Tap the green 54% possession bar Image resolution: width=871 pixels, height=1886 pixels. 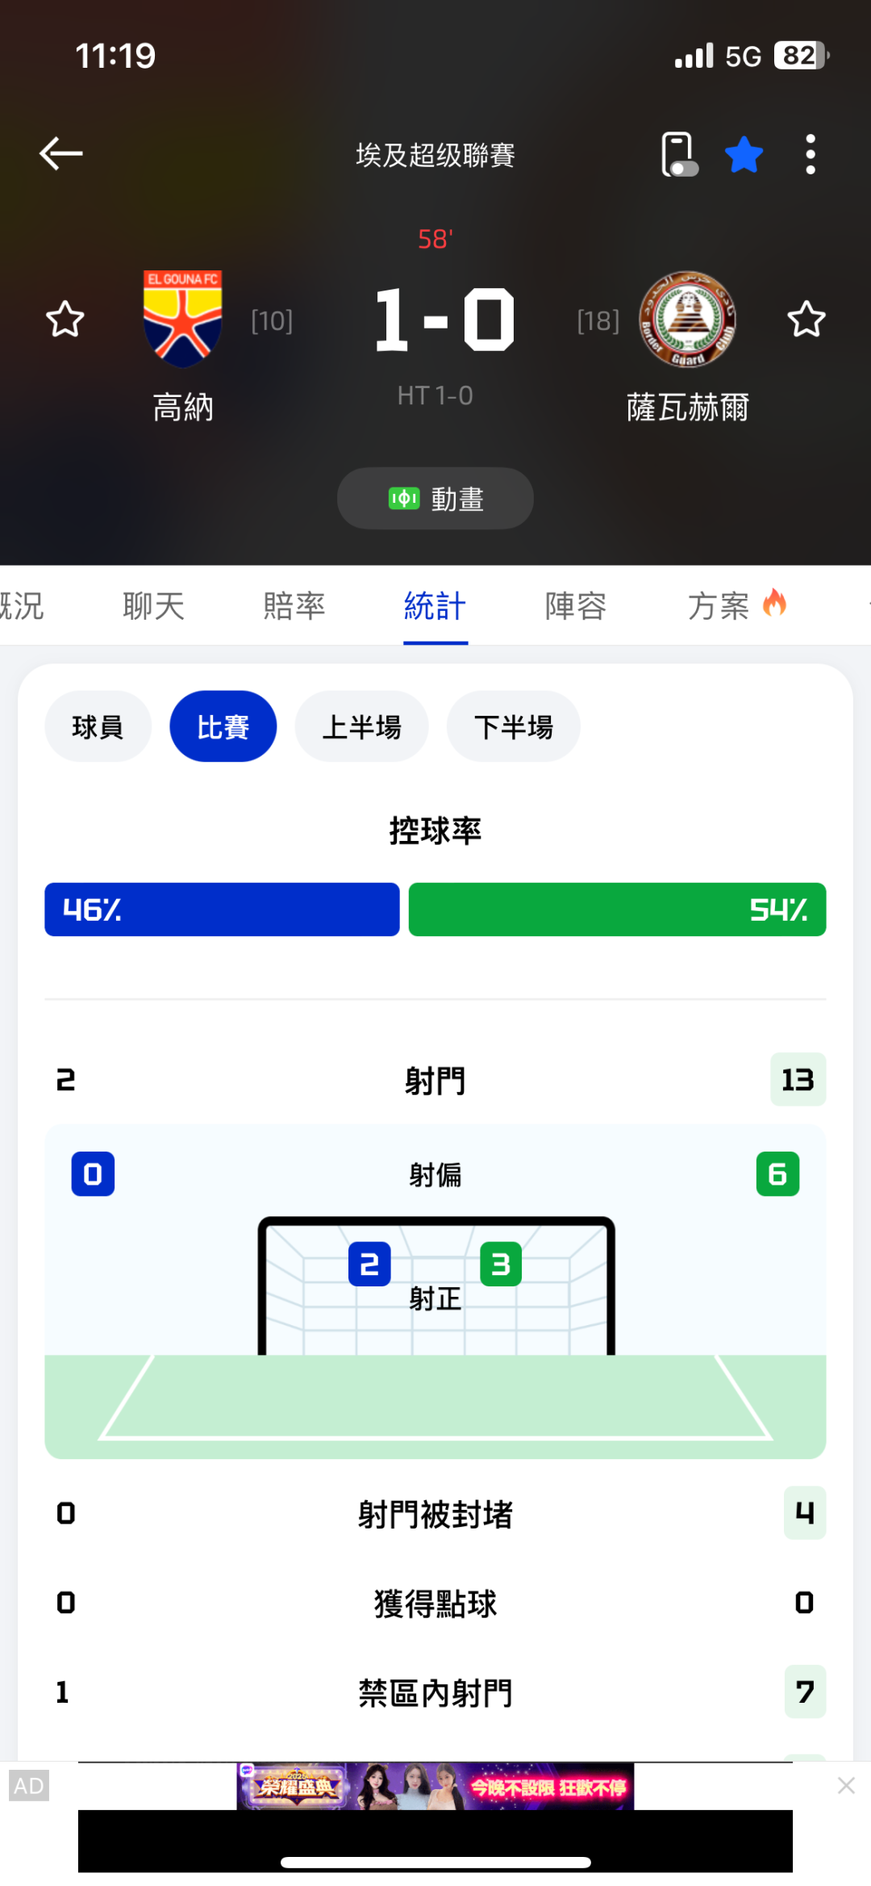tap(617, 910)
